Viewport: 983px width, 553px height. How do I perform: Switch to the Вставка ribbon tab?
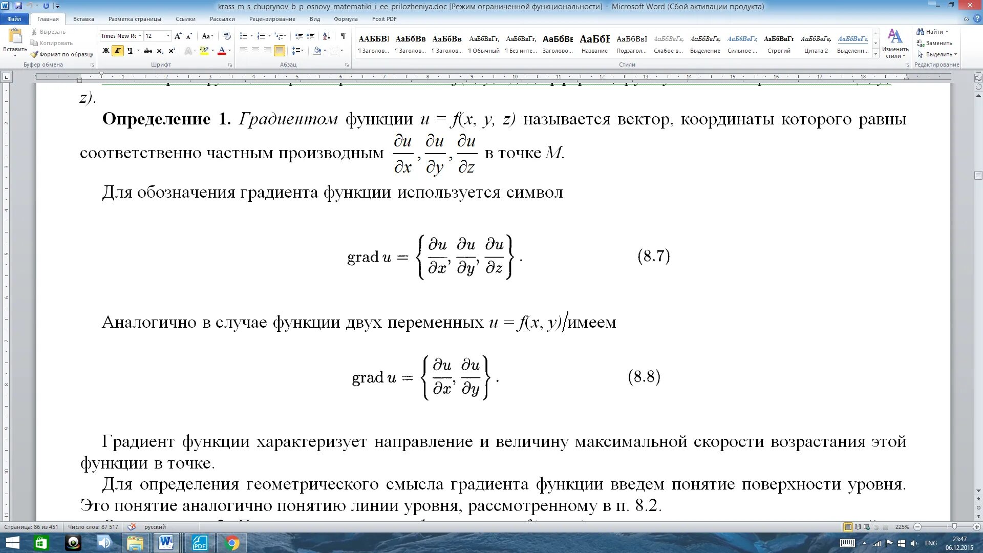point(83,19)
